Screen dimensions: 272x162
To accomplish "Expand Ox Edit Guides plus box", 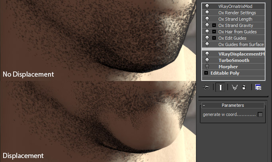I will (214, 38).
